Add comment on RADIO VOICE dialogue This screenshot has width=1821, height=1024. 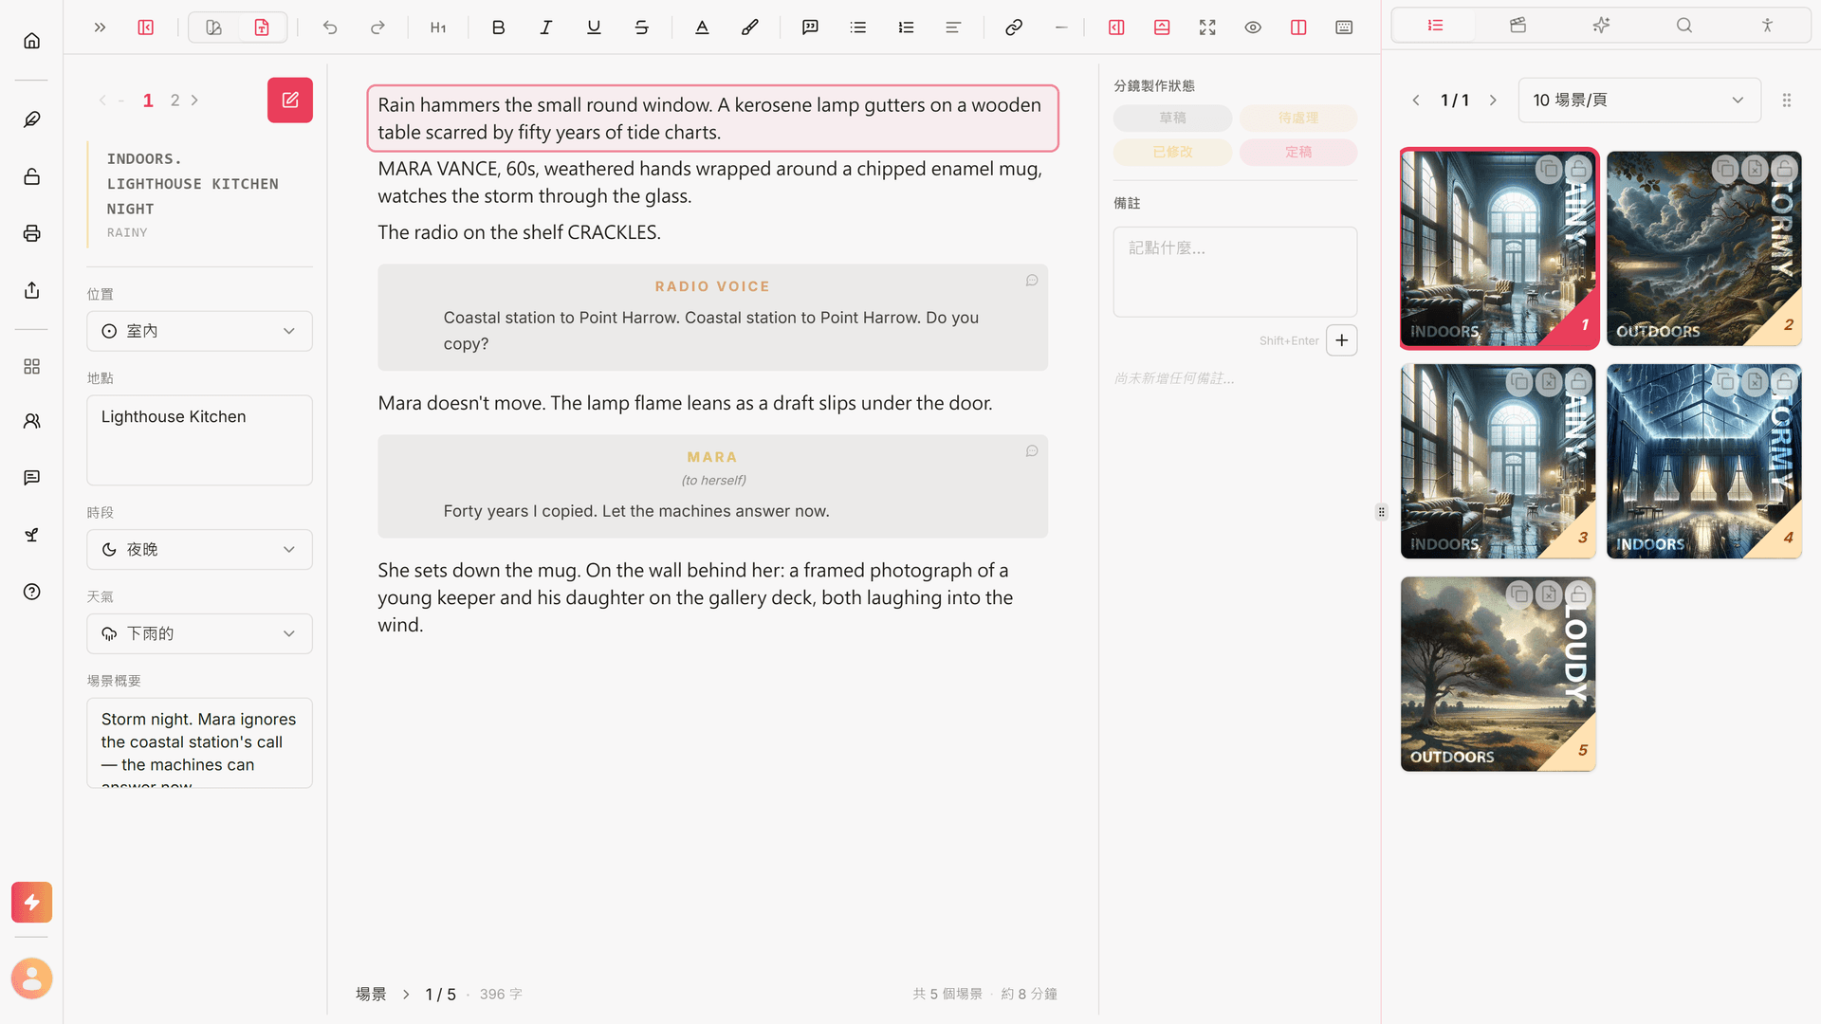1032,281
